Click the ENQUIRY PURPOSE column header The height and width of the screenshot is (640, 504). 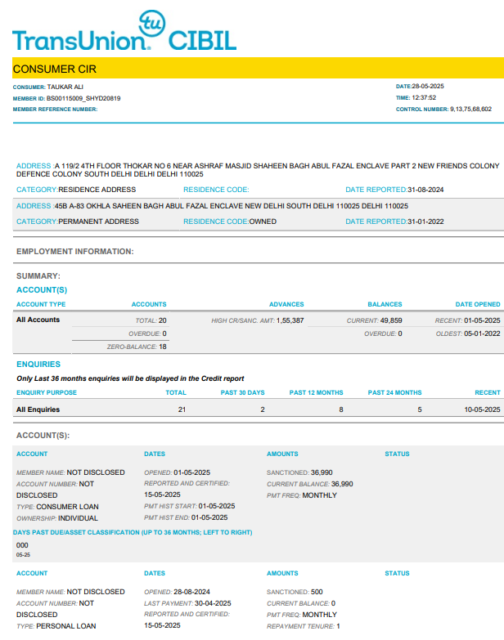pos(45,392)
